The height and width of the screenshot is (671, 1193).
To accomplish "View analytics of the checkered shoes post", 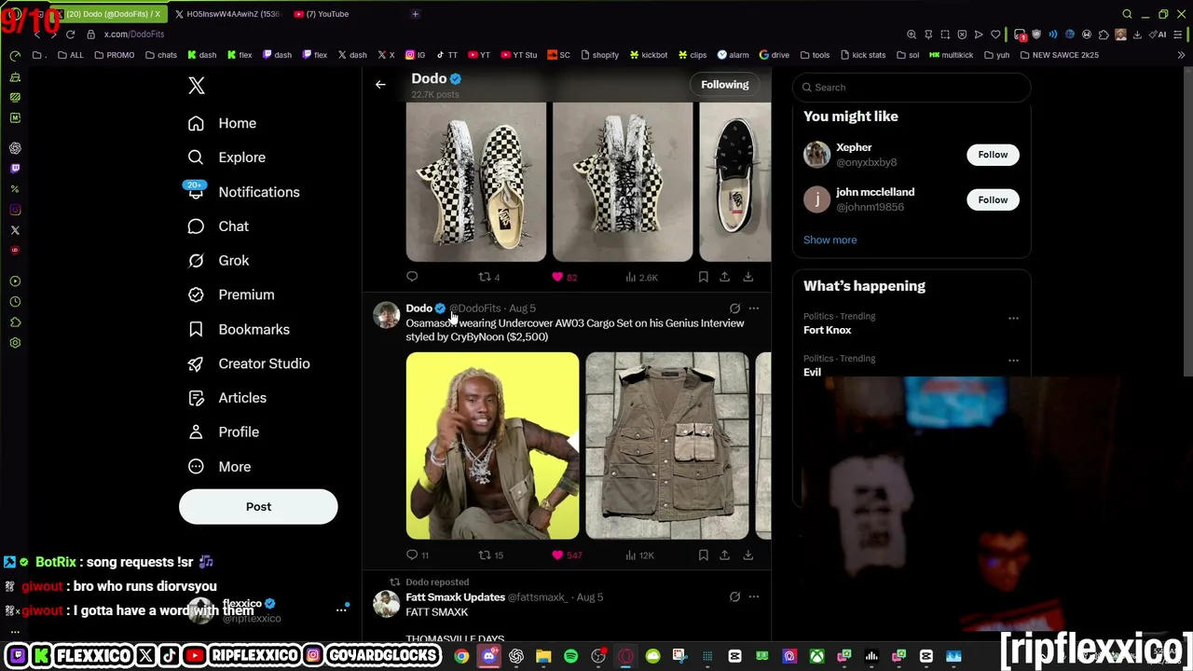I will 640,277.
